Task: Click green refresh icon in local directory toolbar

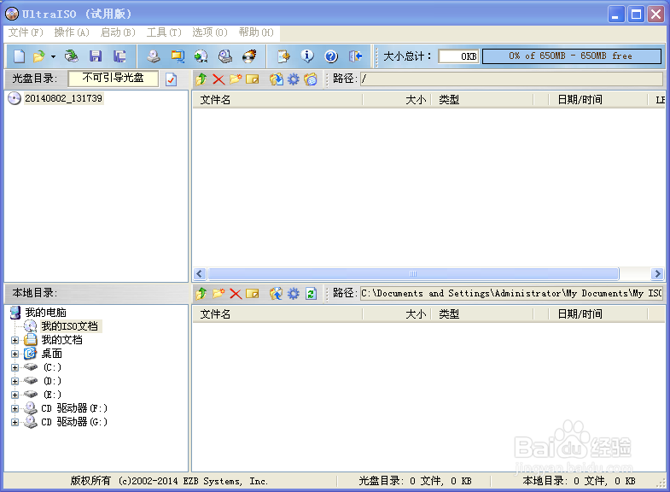Action: pos(311,294)
